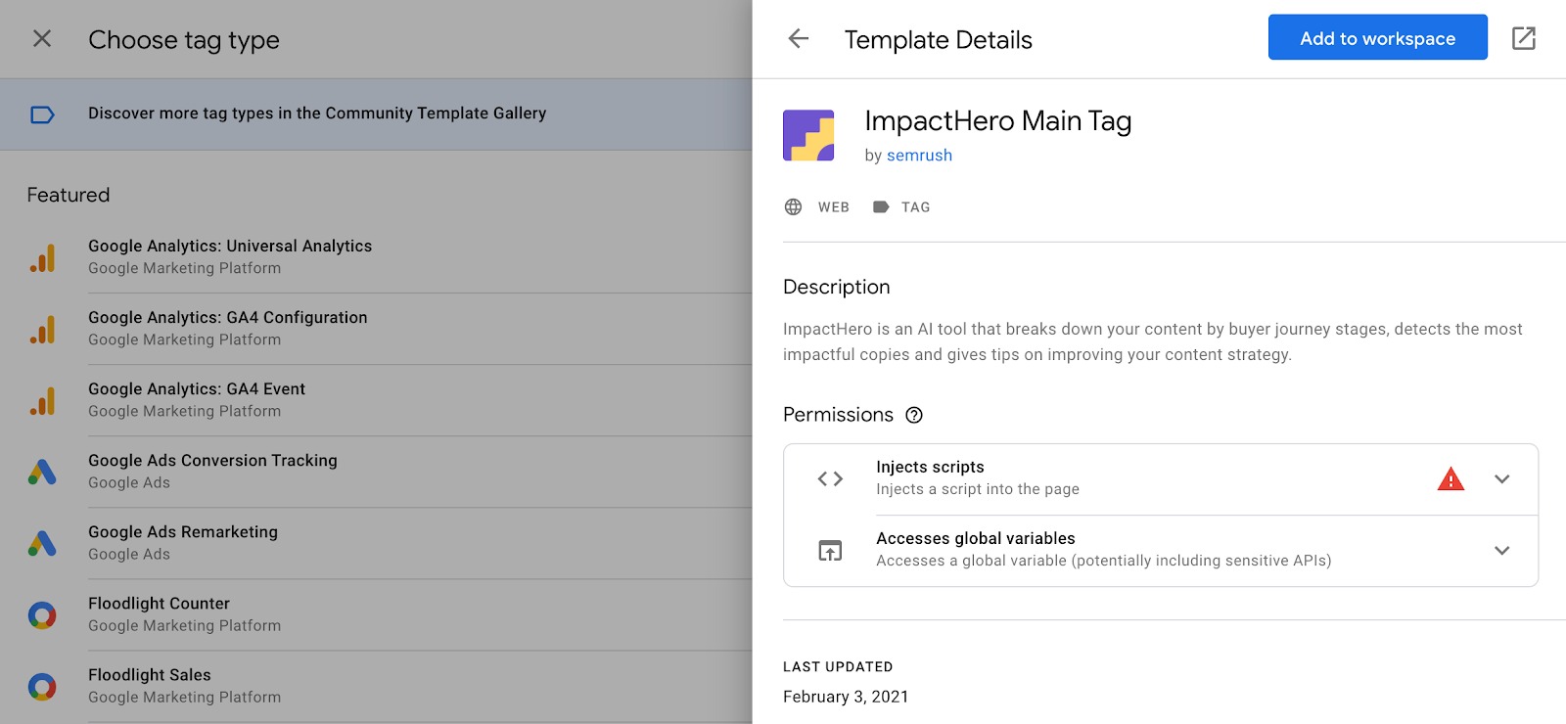
Task: Click Add to workspace button
Action: (x=1377, y=37)
